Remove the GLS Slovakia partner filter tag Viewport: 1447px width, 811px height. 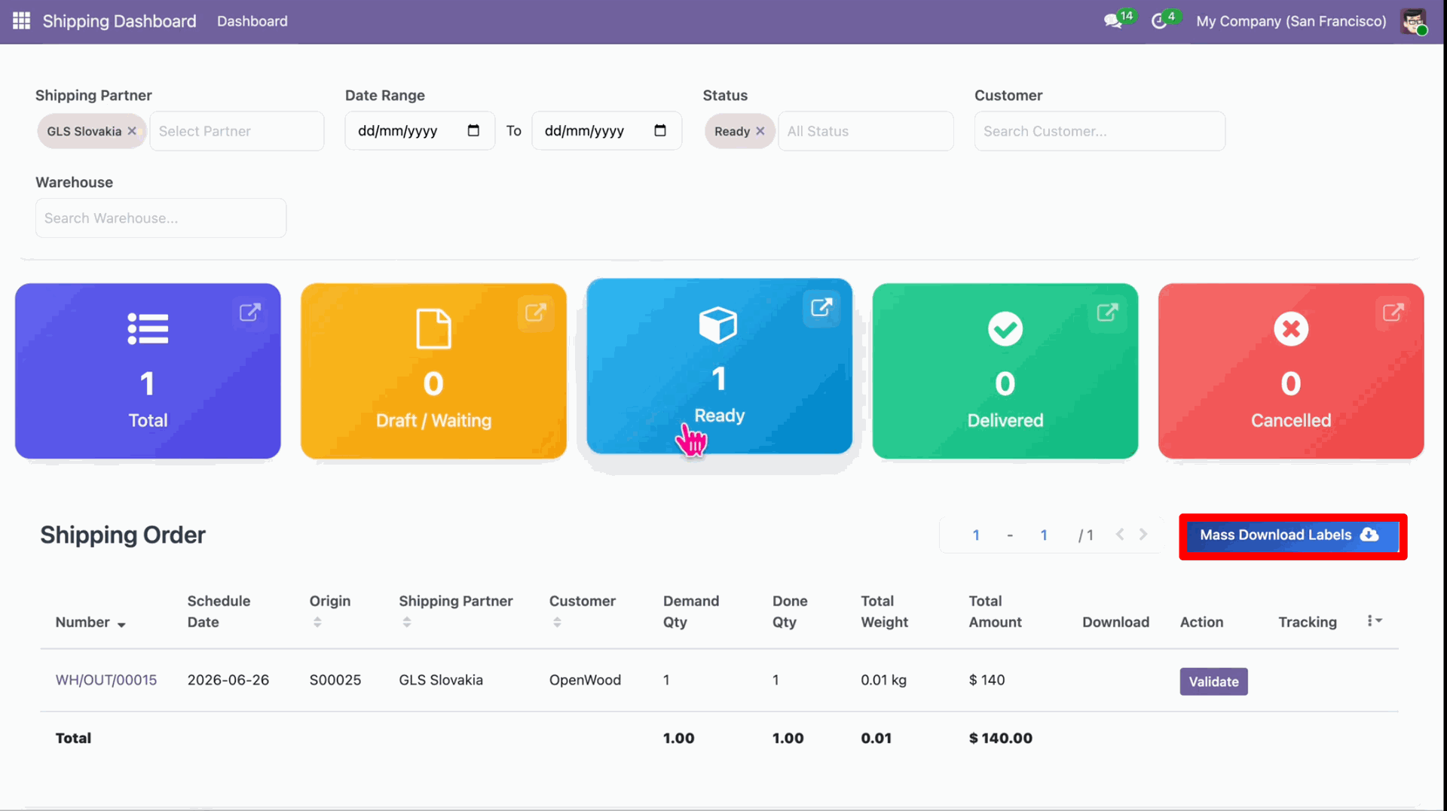[132, 131]
